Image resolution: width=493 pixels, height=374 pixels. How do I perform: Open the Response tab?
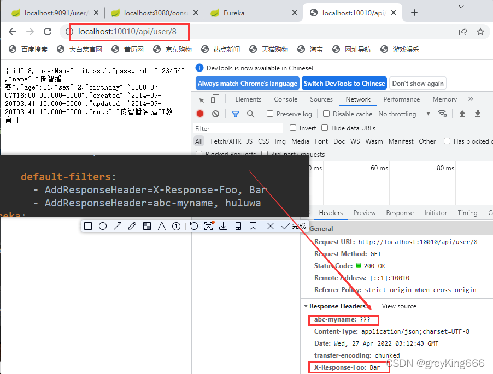click(400, 213)
